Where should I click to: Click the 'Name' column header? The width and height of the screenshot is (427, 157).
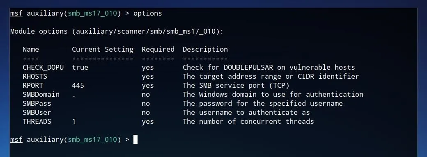31,50
